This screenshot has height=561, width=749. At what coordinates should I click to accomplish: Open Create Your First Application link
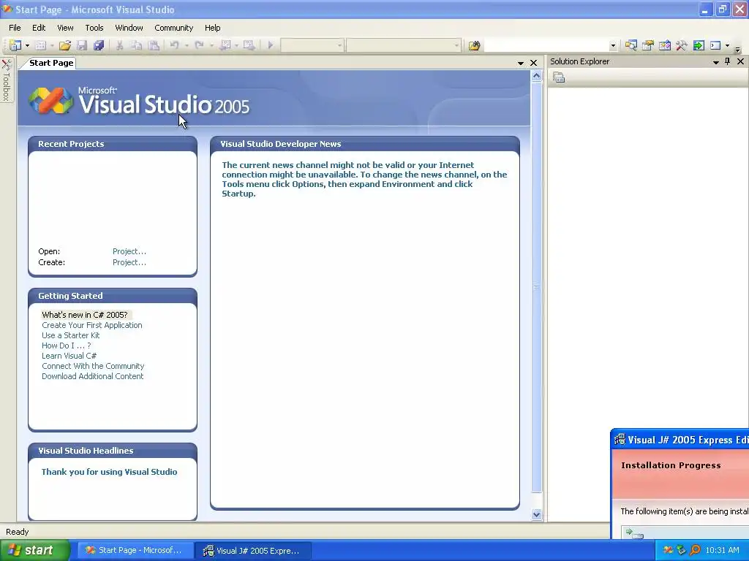click(91, 325)
